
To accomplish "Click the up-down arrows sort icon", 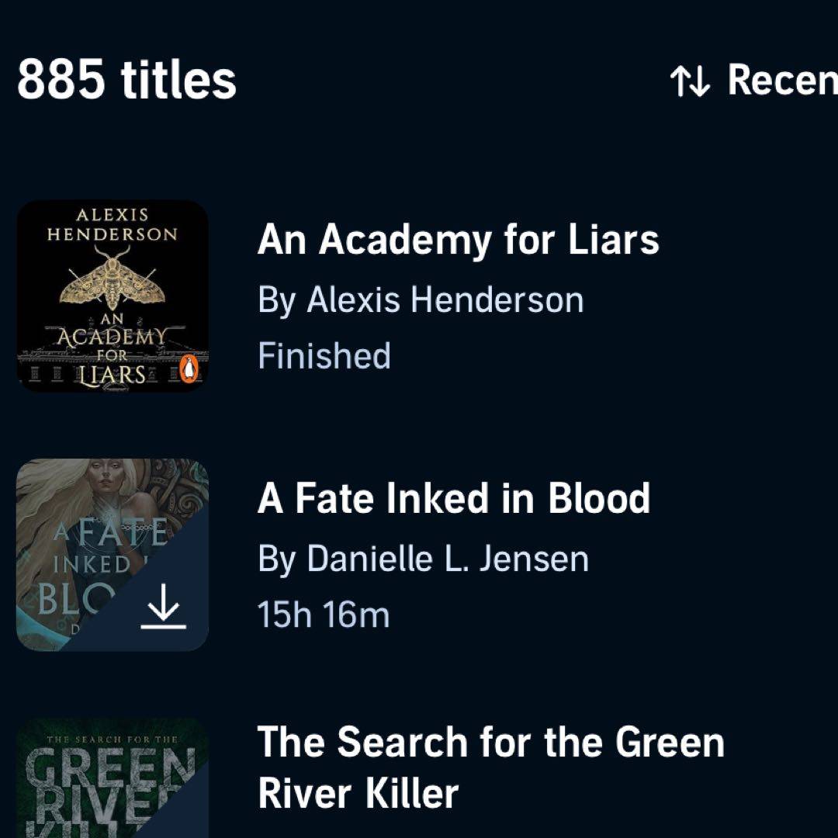I will pos(689,81).
